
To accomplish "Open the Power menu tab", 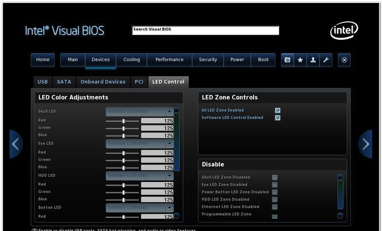I will click(x=237, y=60).
